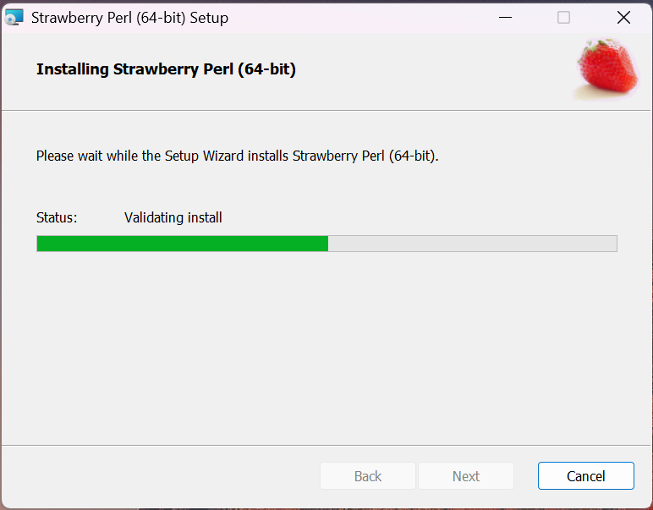Image resolution: width=653 pixels, height=510 pixels.
Task: Click the unfilled gray progress bar section
Action: (x=472, y=244)
